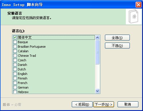Uncheck the 简体中文 language checkbox
This screenshot has height=111, width=143.
pos(15,37)
